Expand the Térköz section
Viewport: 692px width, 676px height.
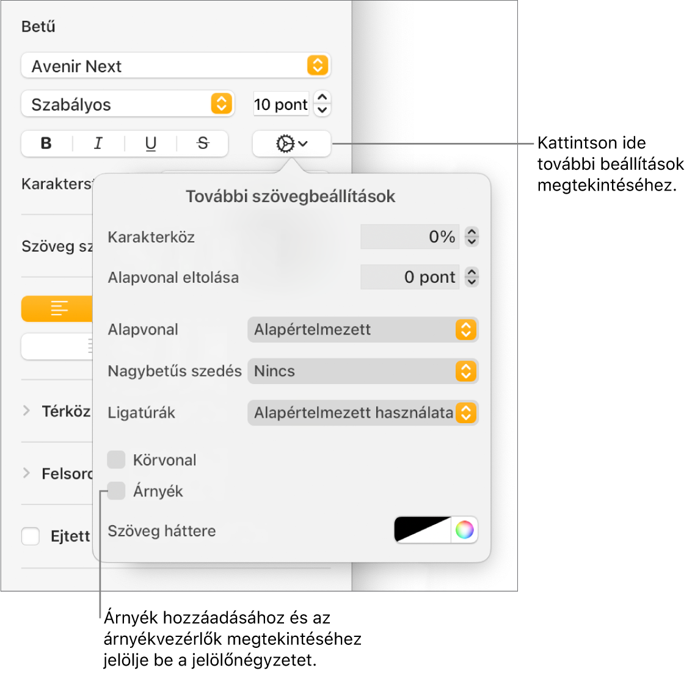(26, 411)
